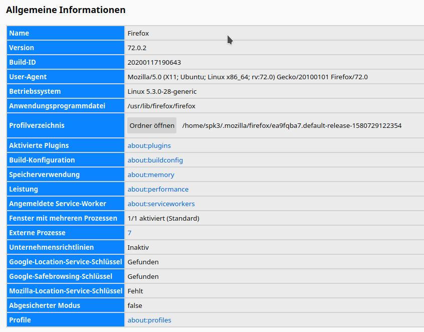Click the version value 72.0.2

137,48
